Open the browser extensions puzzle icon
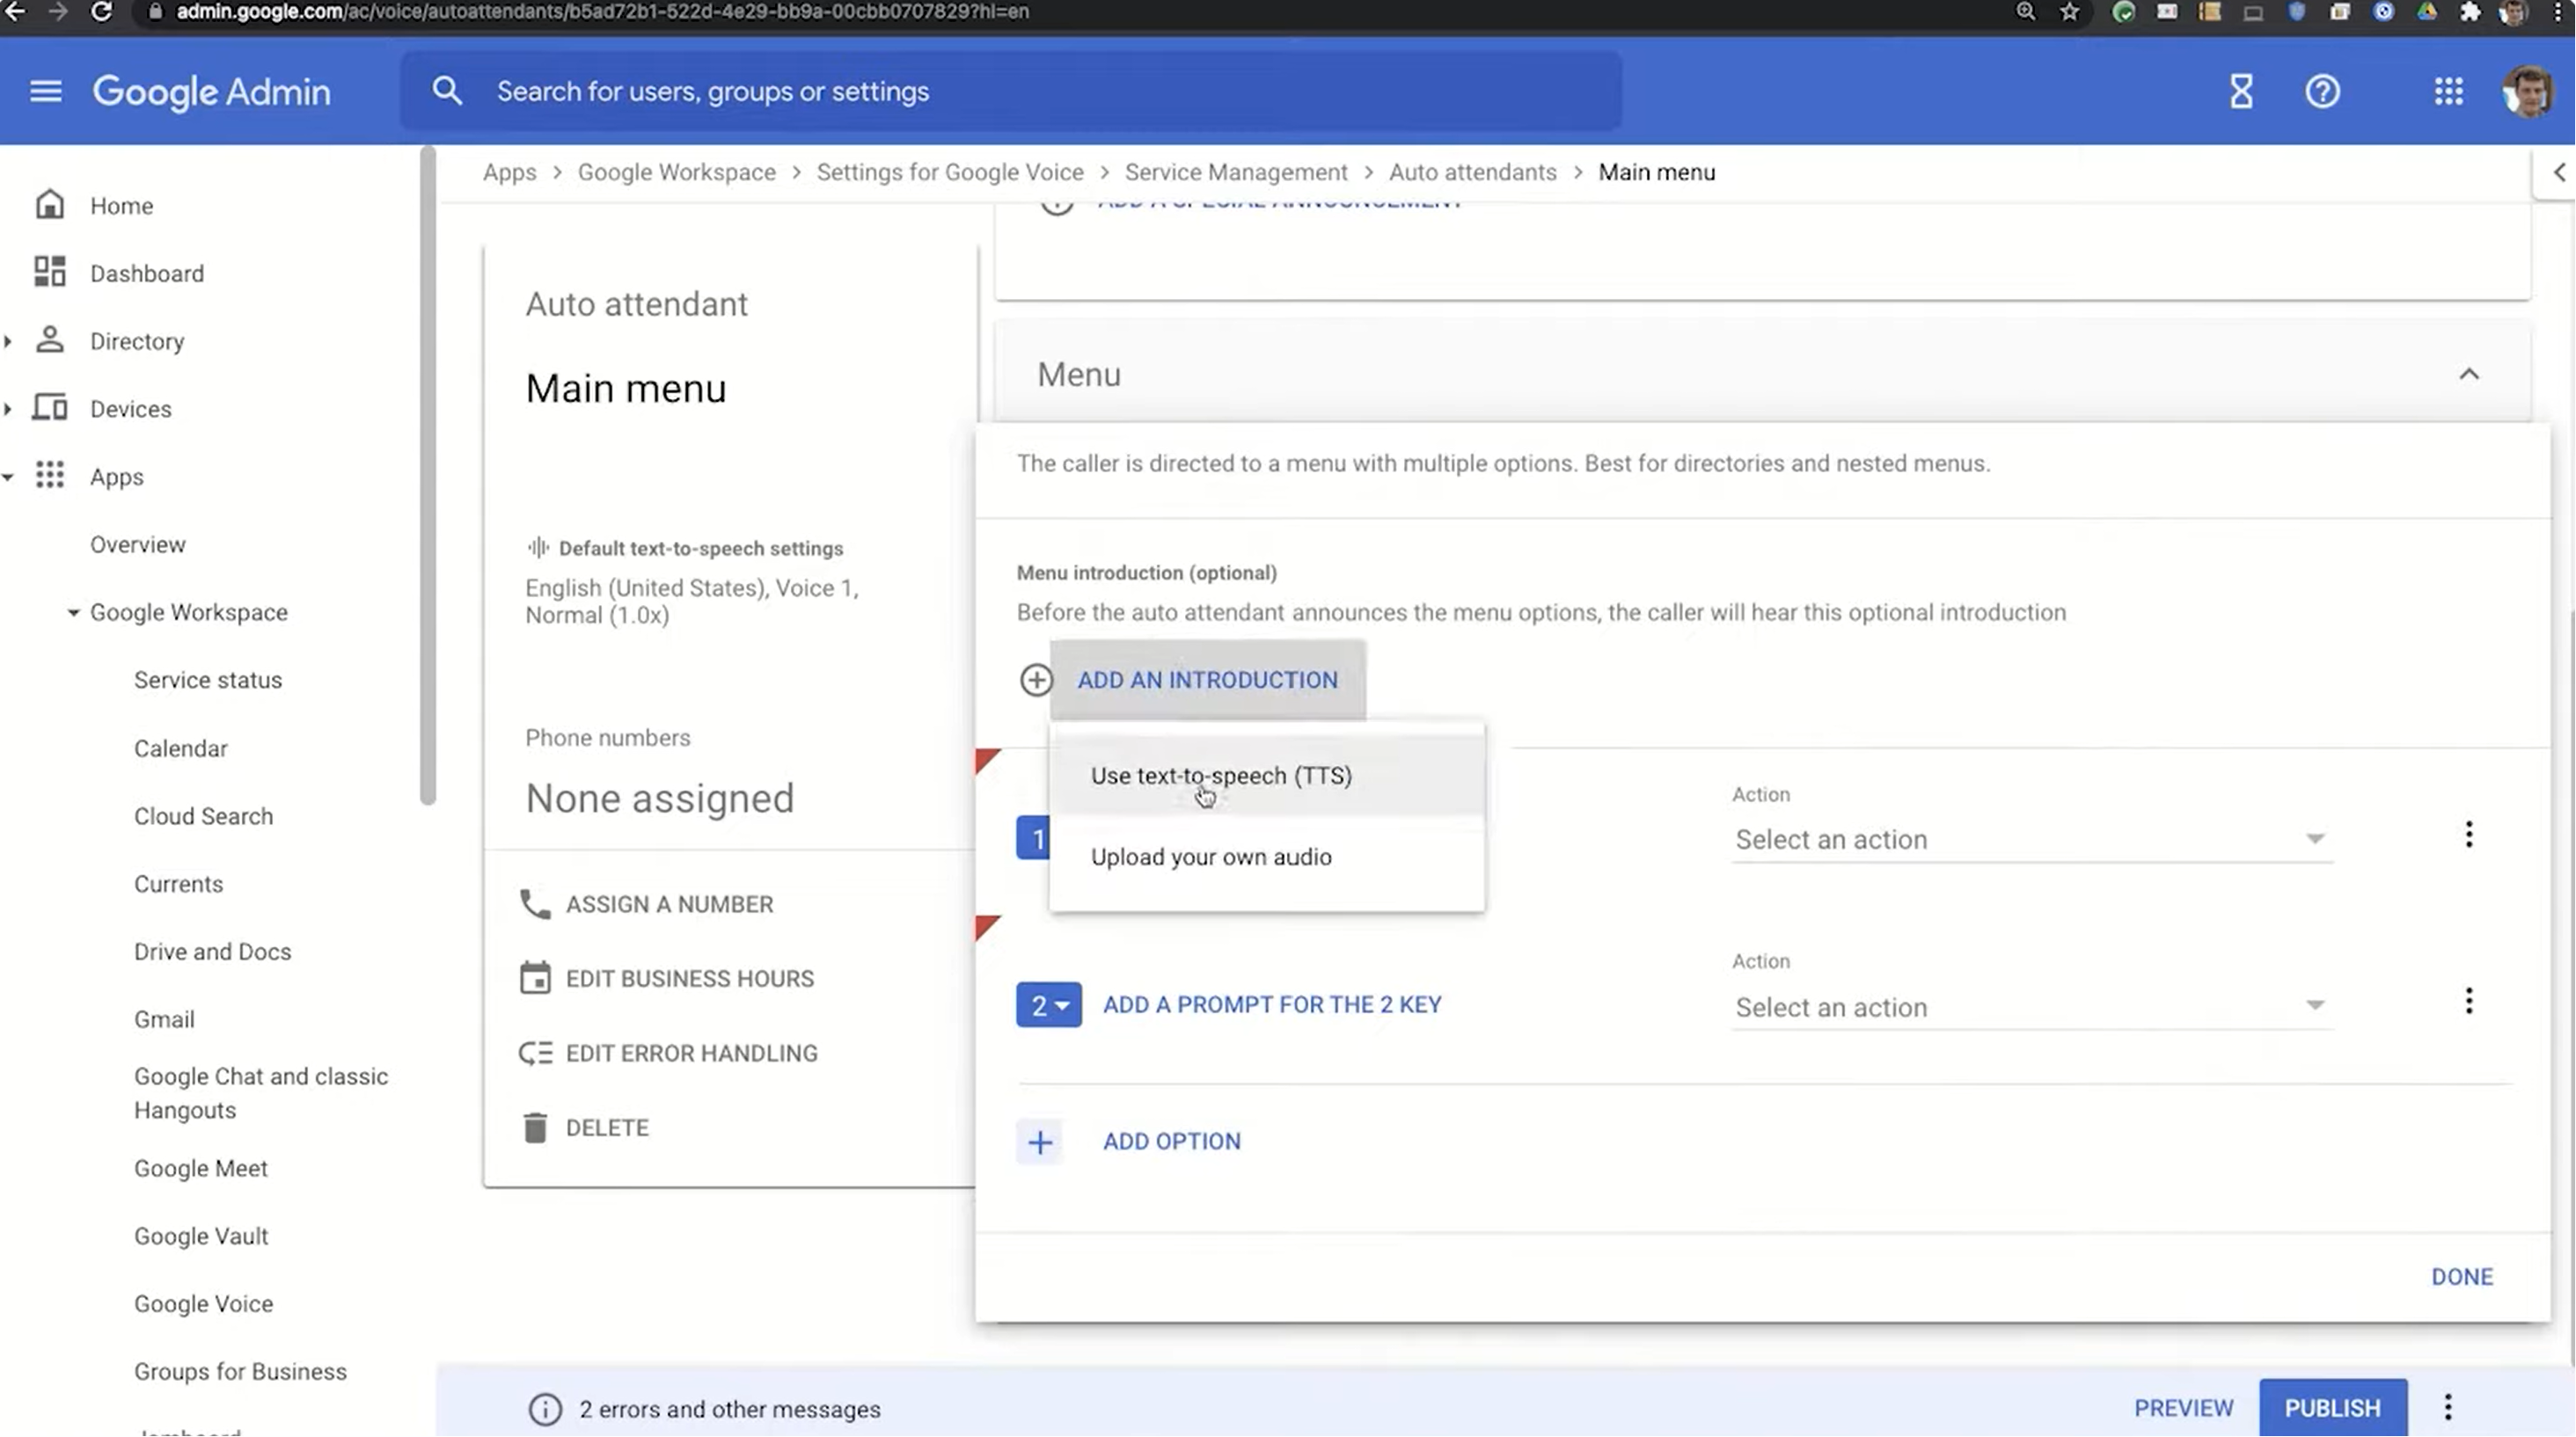Image resolution: width=2576 pixels, height=1437 pixels. [x=2470, y=12]
